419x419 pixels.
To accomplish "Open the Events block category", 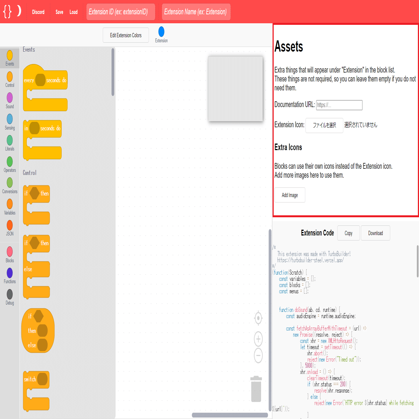I will click(x=10, y=58).
